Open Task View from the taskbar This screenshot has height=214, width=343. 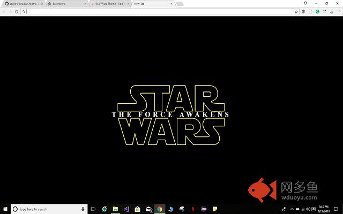click(x=93, y=209)
